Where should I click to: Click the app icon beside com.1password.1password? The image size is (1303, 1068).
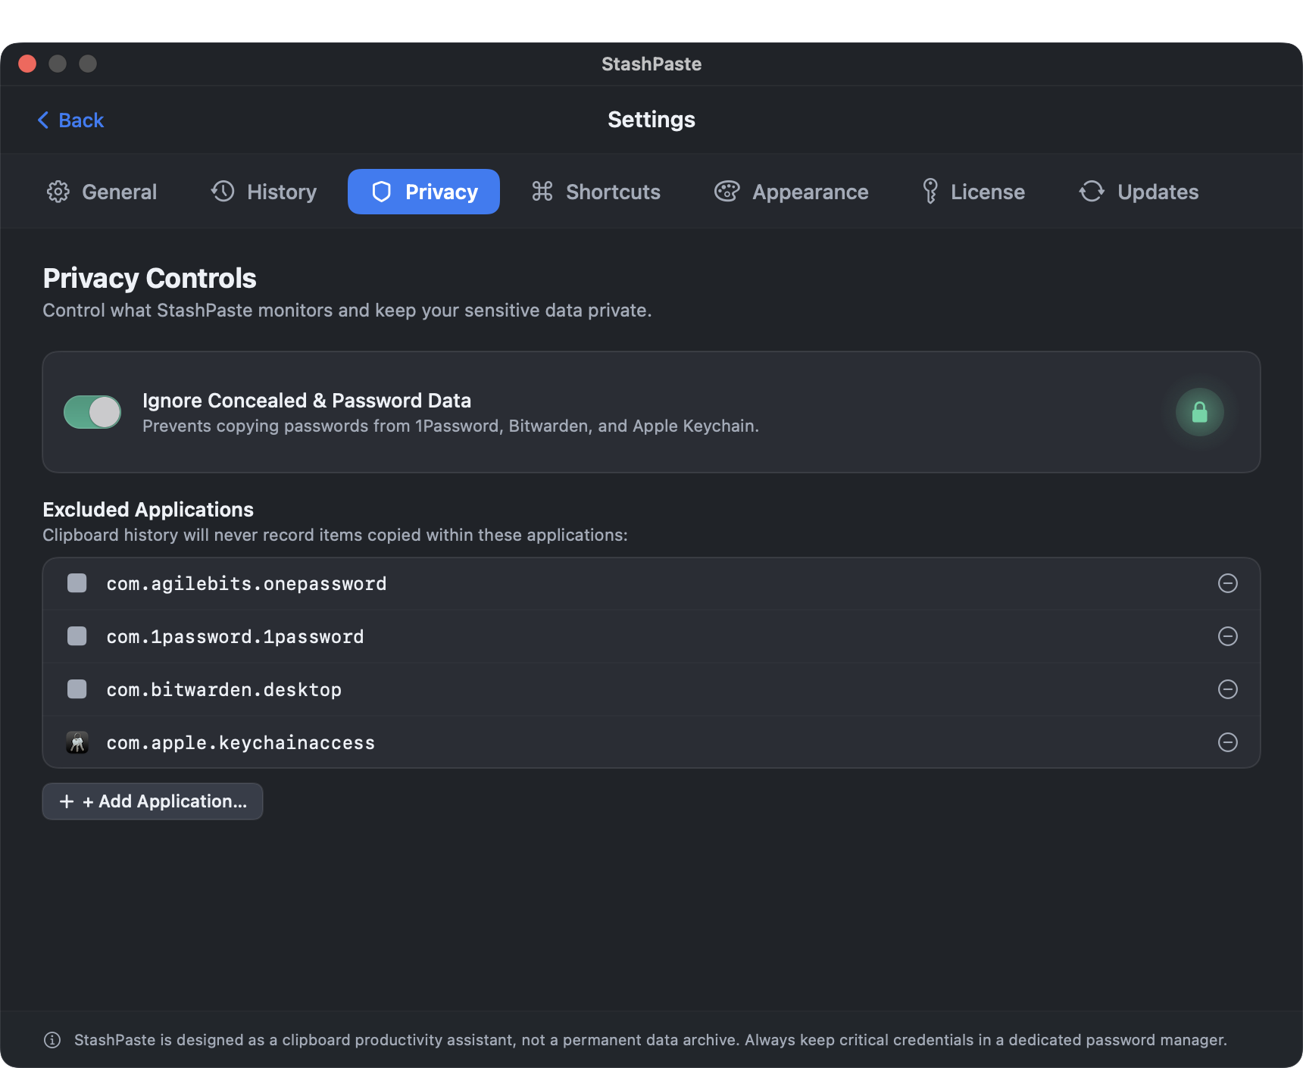pyautogui.click(x=77, y=636)
